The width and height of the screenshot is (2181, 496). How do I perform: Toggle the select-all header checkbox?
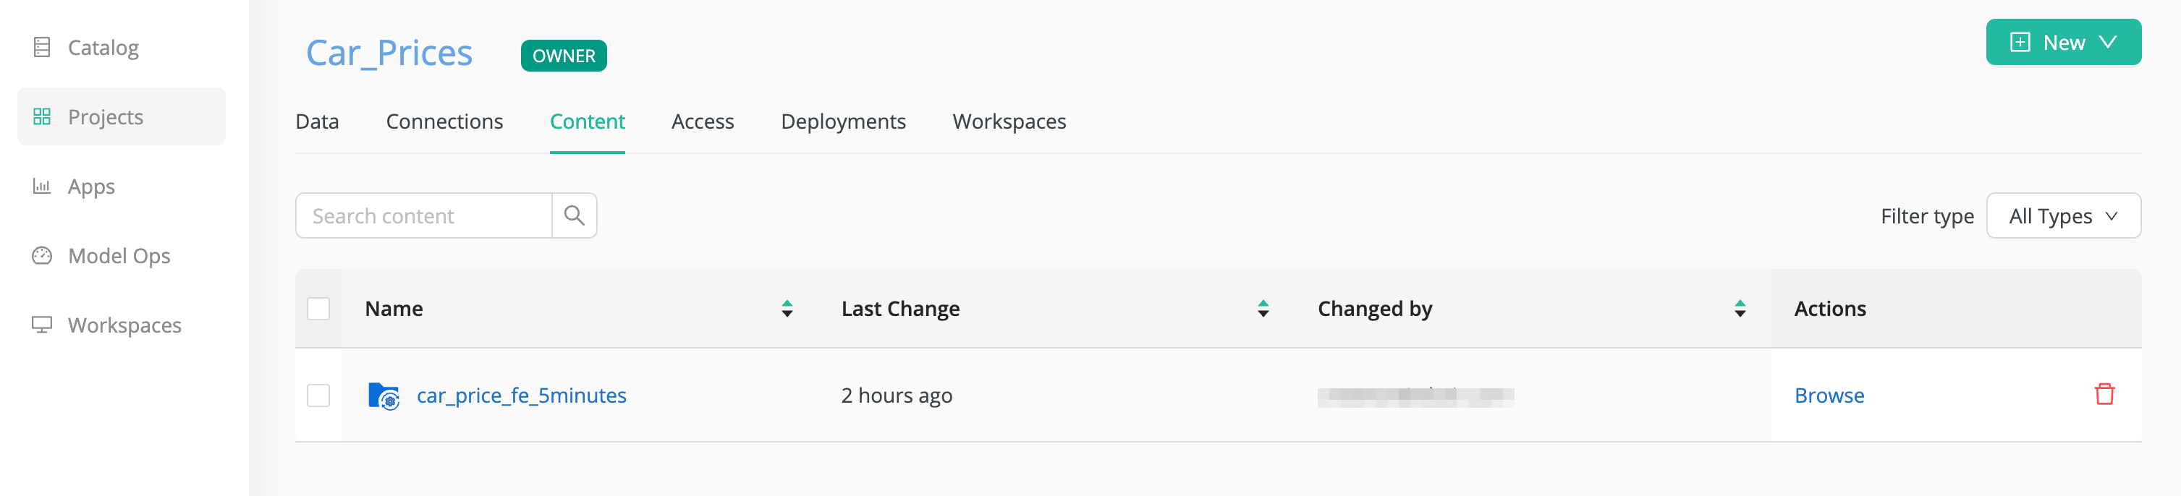pos(318,309)
